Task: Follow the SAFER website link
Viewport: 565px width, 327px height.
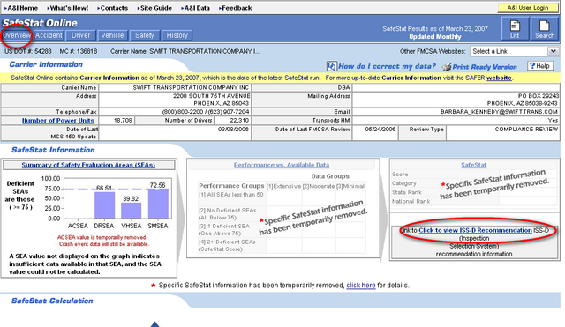Action: point(499,78)
